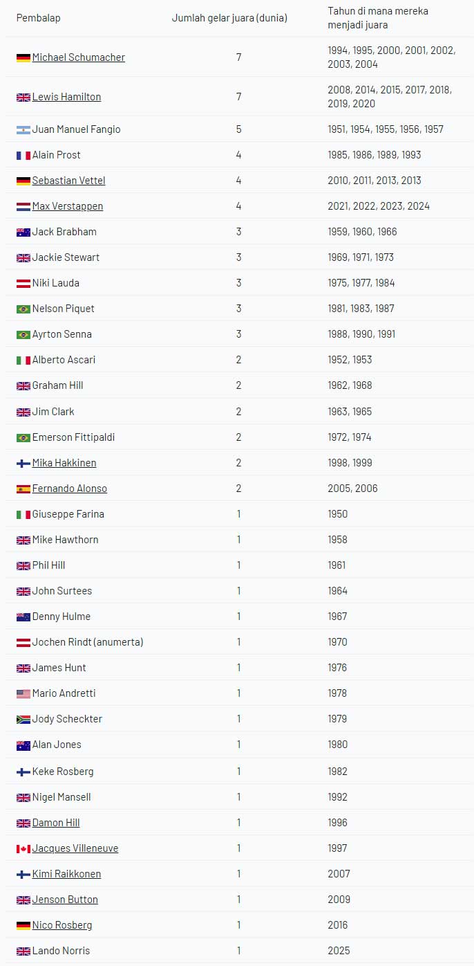Screen dimensions: 474x966
Task: Click the South African flag by Scheckter
Action: tap(23, 720)
